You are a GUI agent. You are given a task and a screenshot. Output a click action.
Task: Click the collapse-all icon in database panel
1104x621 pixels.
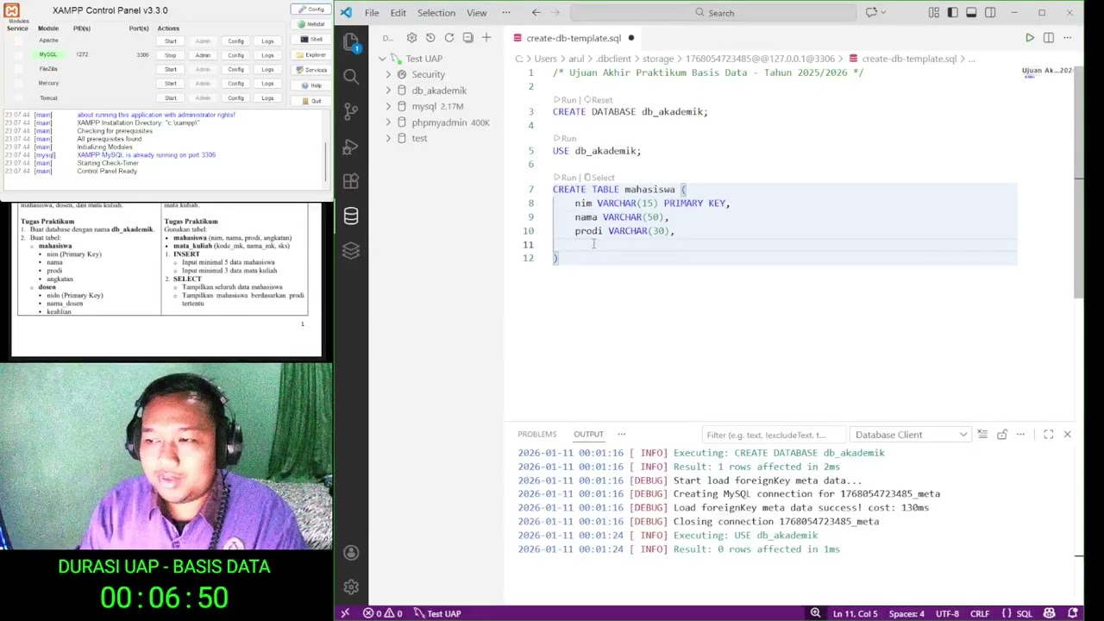click(x=467, y=38)
